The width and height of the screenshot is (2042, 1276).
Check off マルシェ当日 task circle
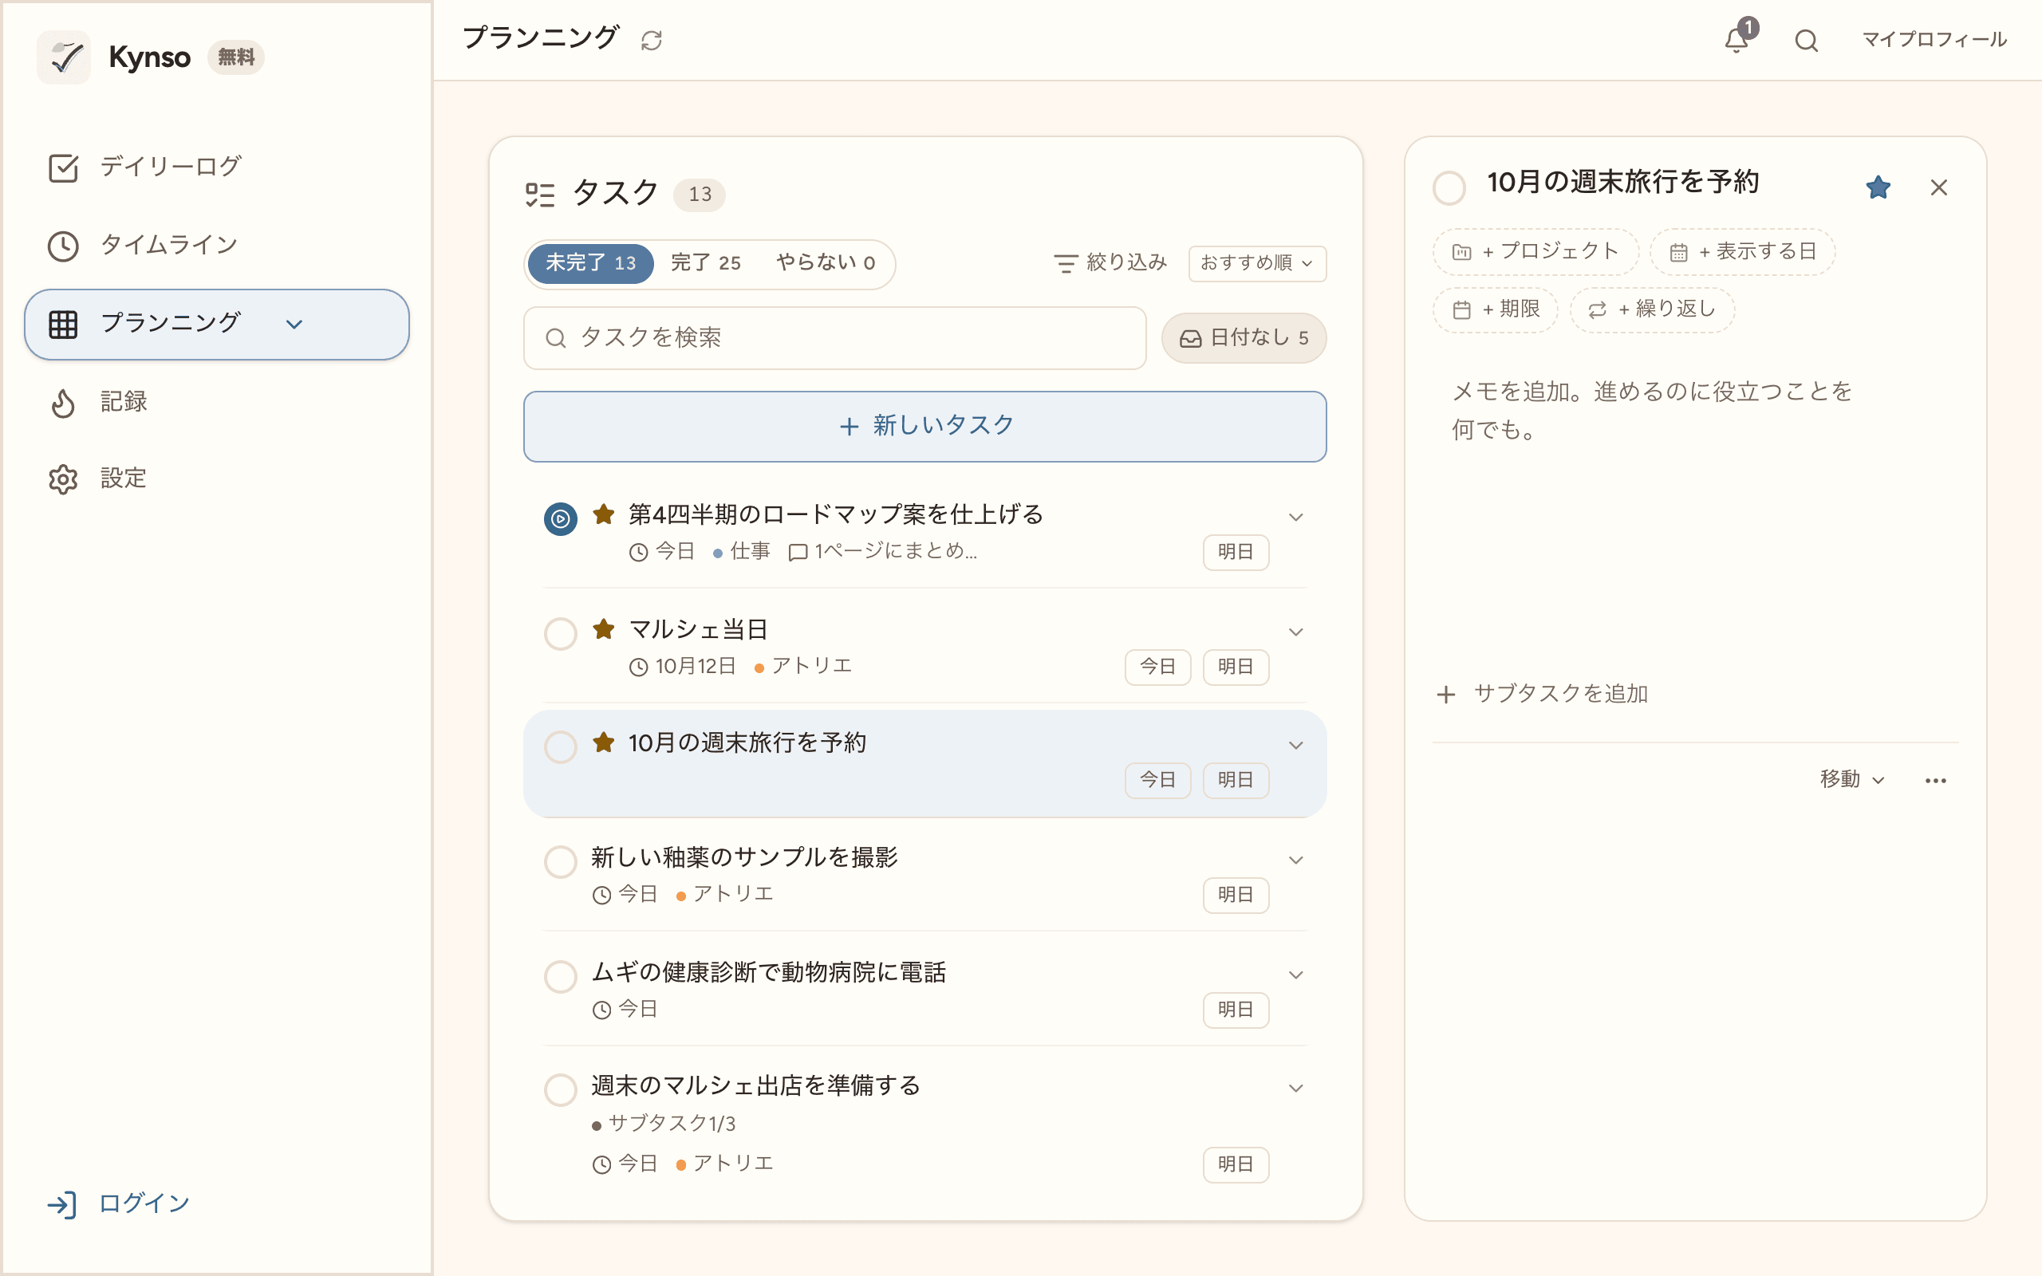point(561,634)
